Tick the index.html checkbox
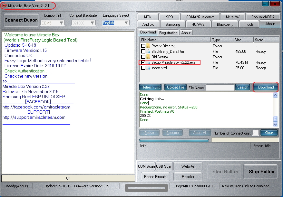The height and width of the screenshot is (197, 283). pyautogui.click(x=143, y=68)
